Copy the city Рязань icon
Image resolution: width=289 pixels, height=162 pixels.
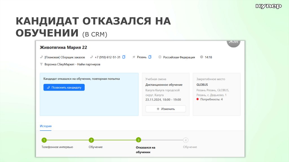click(150, 57)
